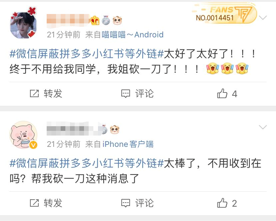Tap the comment icon on first post
This screenshot has height=221, width=276.
tap(126, 93)
